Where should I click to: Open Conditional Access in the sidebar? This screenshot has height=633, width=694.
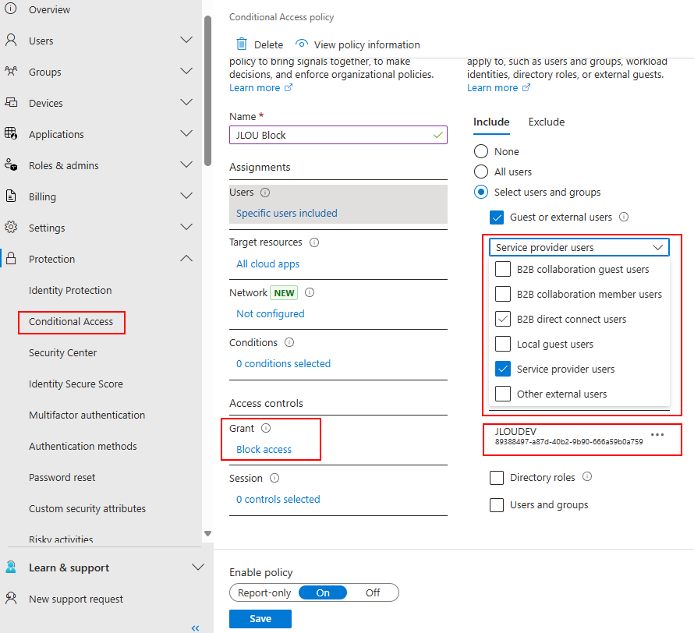point(71,321)
